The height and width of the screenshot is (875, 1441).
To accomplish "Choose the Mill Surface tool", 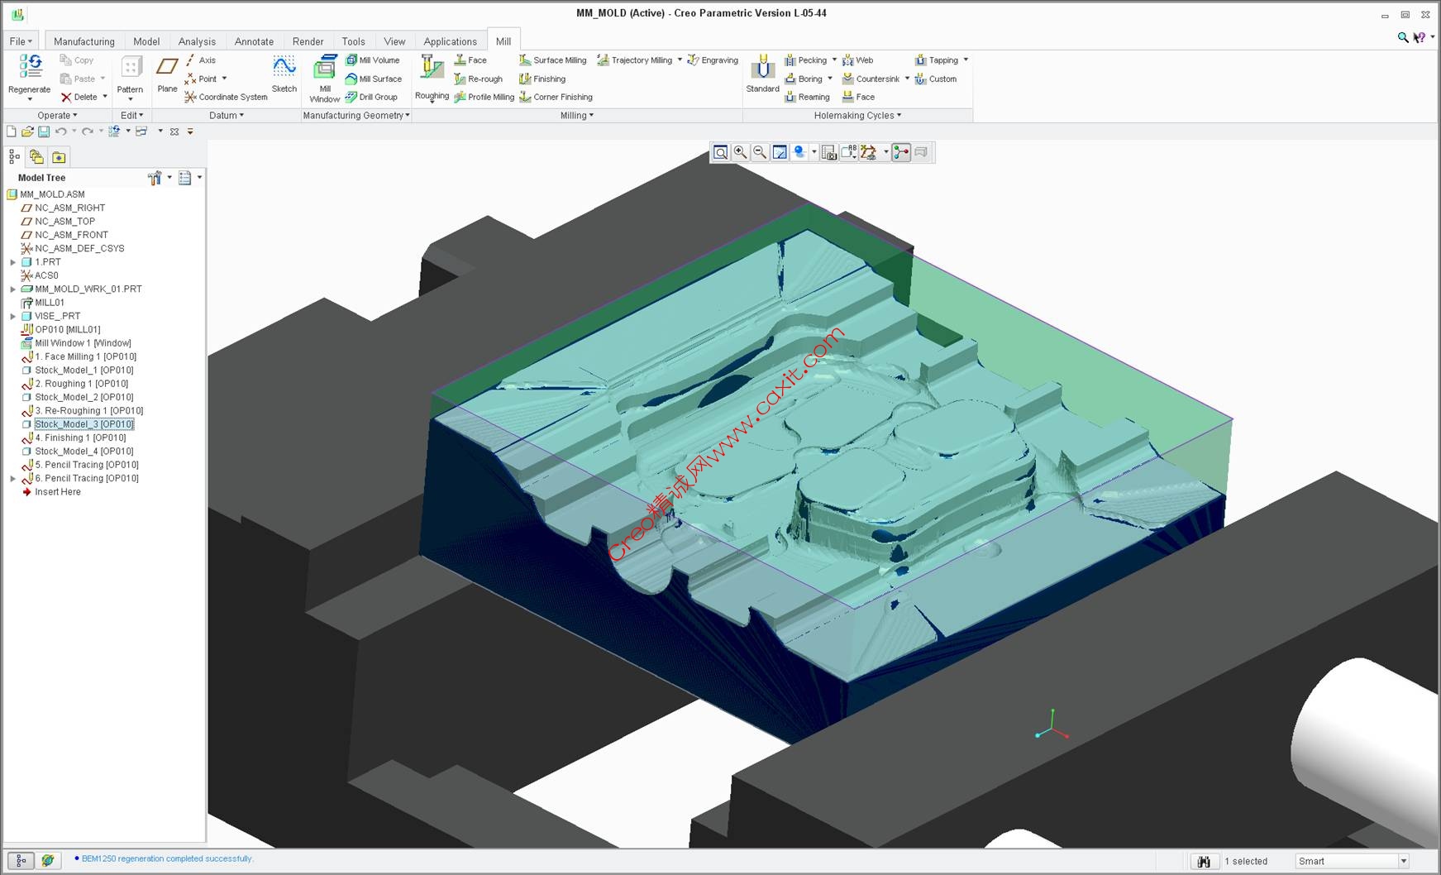I will click(374, 79).
